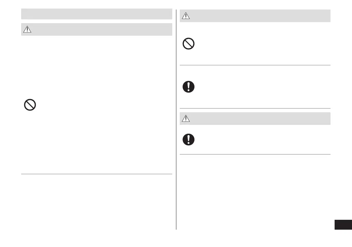Image resolution: width=352 pixels, height=247 pixels.
Task: Select the lower right gray warning header bar
Action: [x=259, y=119]
